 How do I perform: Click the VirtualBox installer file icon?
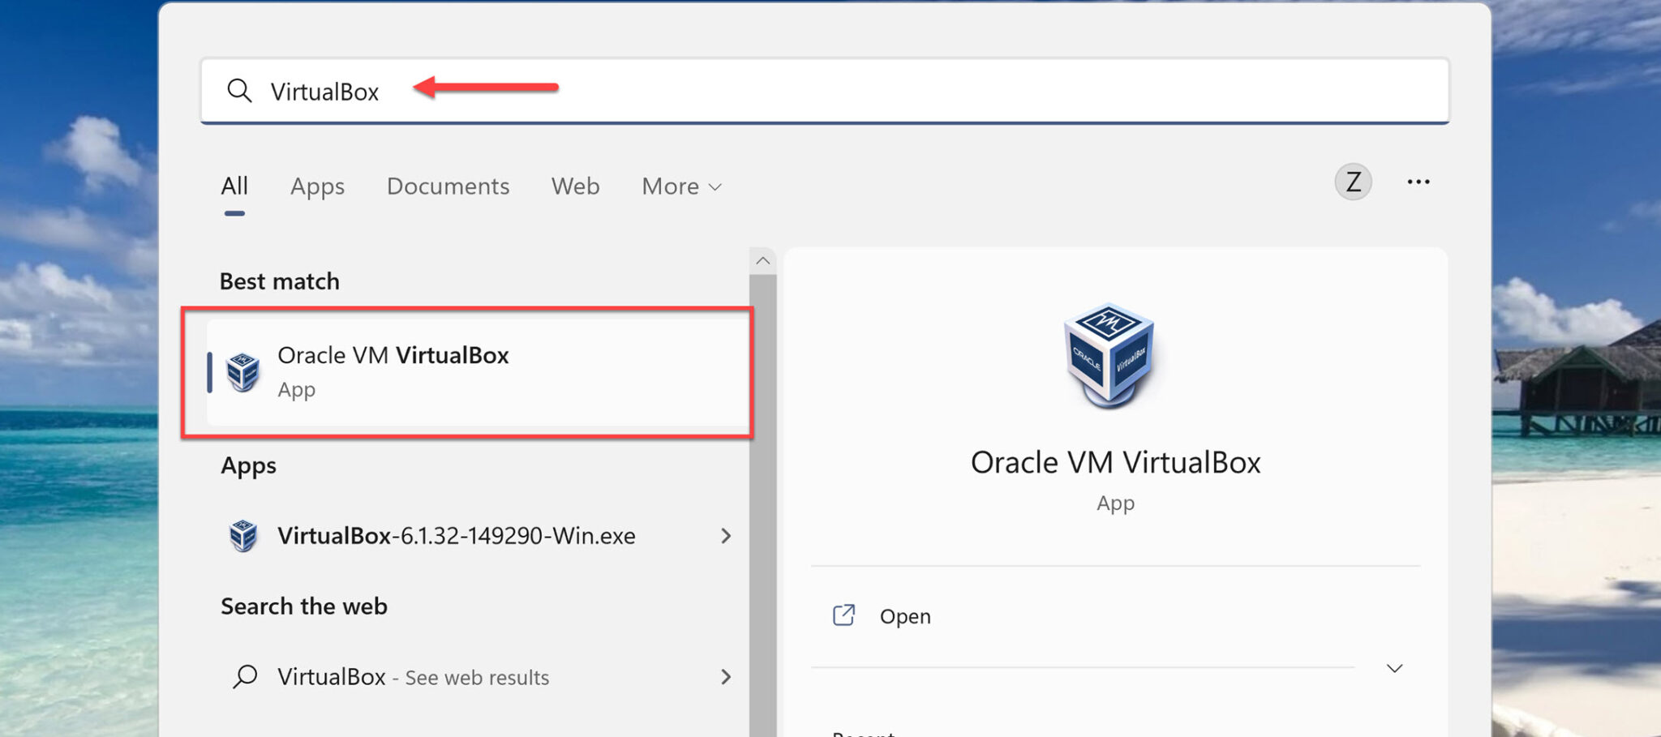coord(242,535)
